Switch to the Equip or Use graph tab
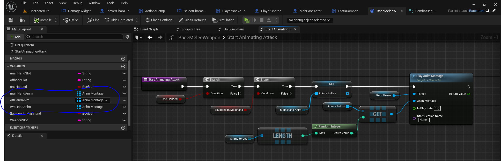Screen dimensions: 501x161 coord(188,29)
